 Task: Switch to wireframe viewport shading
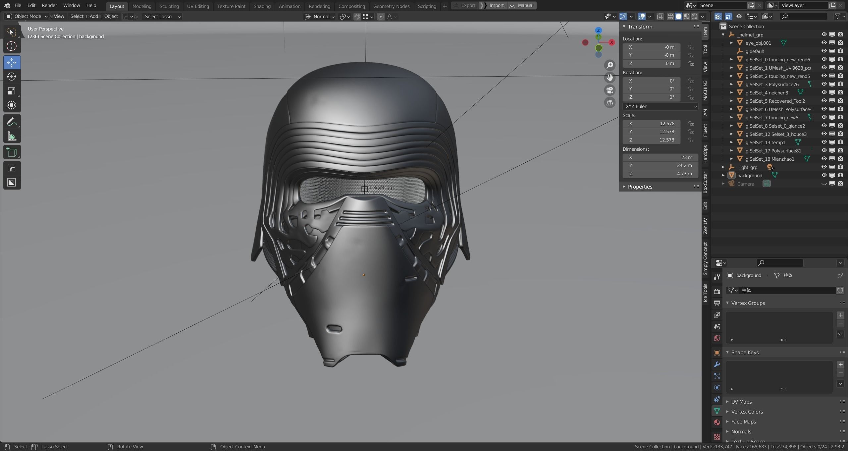(670, 17)
